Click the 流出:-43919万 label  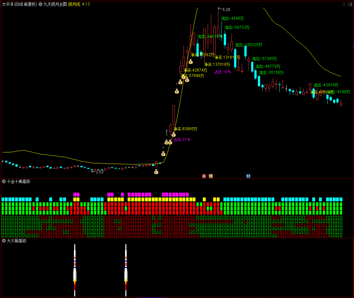tap(326, 85)
